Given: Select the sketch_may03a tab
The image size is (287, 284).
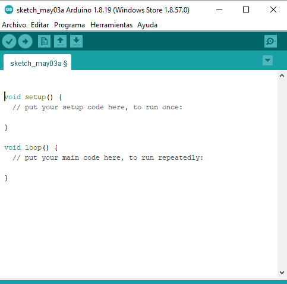Looking at the screenshot, I should point(37,62).
